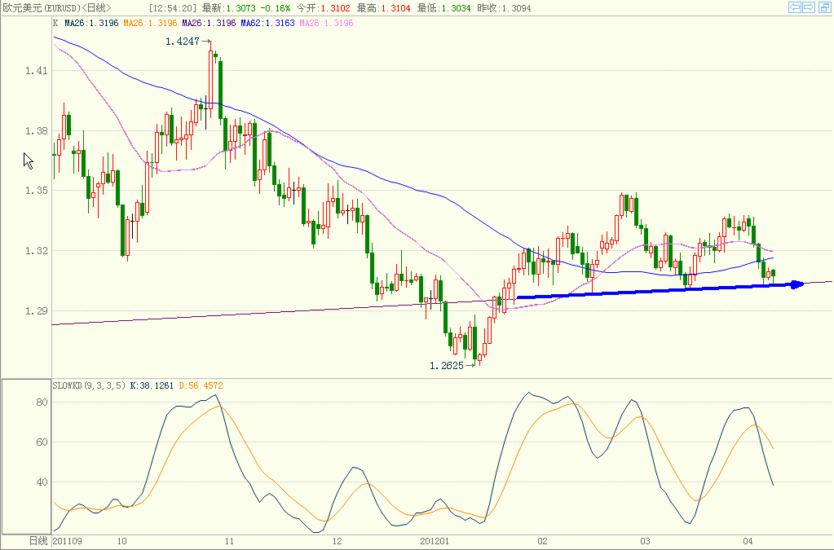Click the K:38.1261 indicator value

(152, 385)
